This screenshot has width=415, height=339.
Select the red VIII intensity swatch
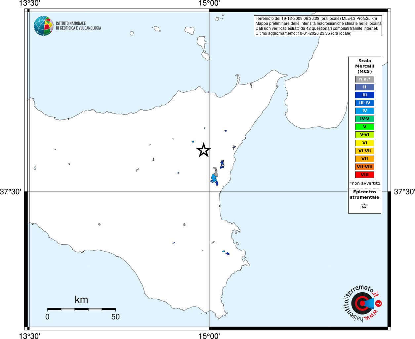[365, 175]
